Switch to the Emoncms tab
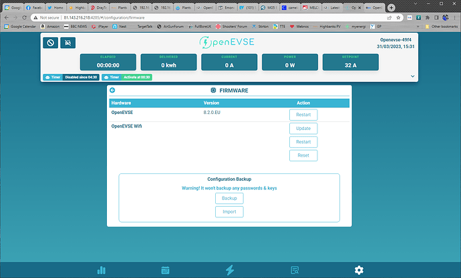Screen dimensions: 461x278 [x=226, y=8]
